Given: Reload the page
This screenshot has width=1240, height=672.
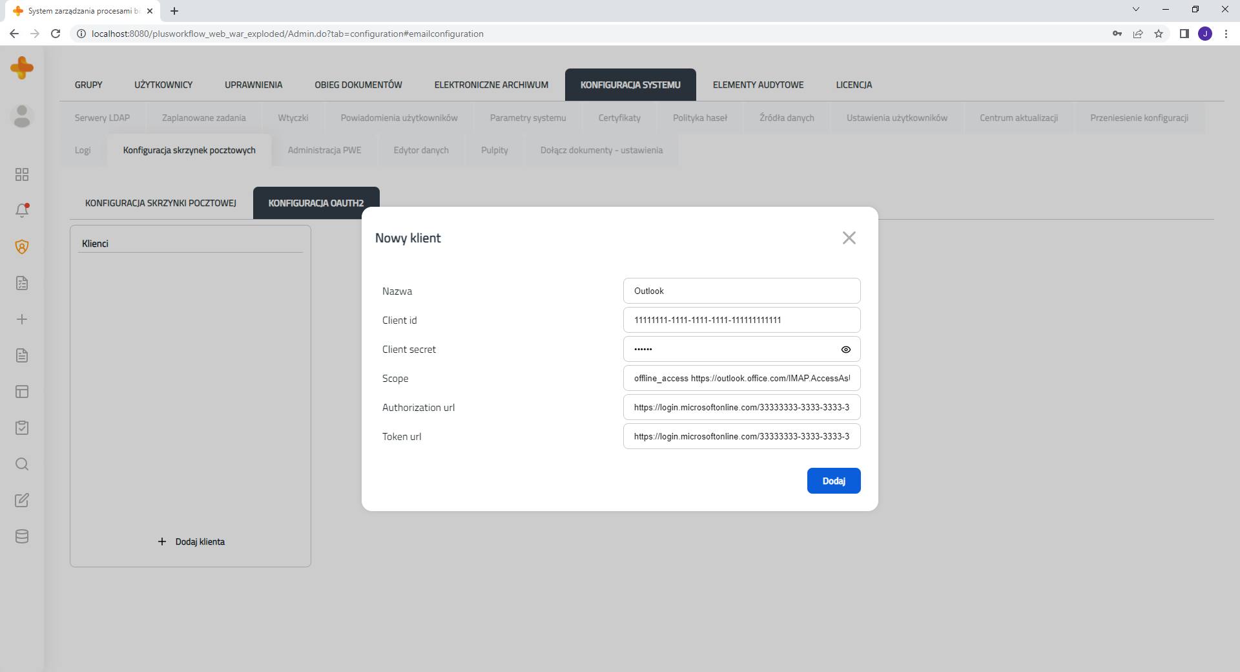Looking at the screenshot, I should pyautogui.click(x=56, y=34).
